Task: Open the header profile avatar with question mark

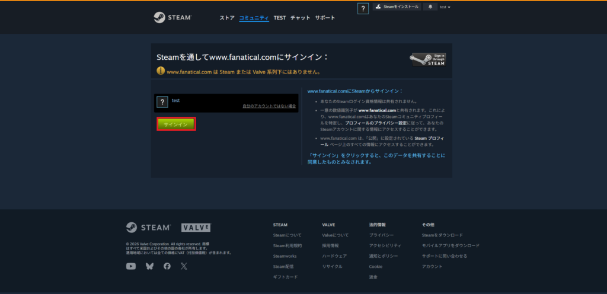Action: coord(363,9)
